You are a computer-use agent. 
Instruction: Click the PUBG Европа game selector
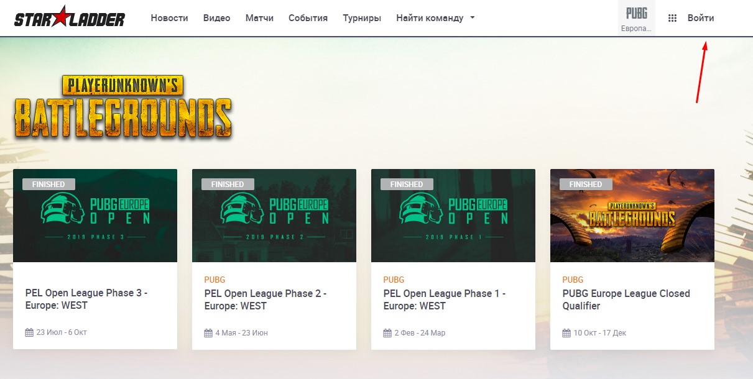tap(637, 19)
